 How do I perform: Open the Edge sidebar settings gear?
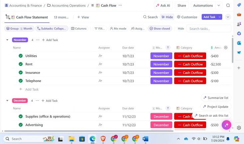[x=239, y=128]
